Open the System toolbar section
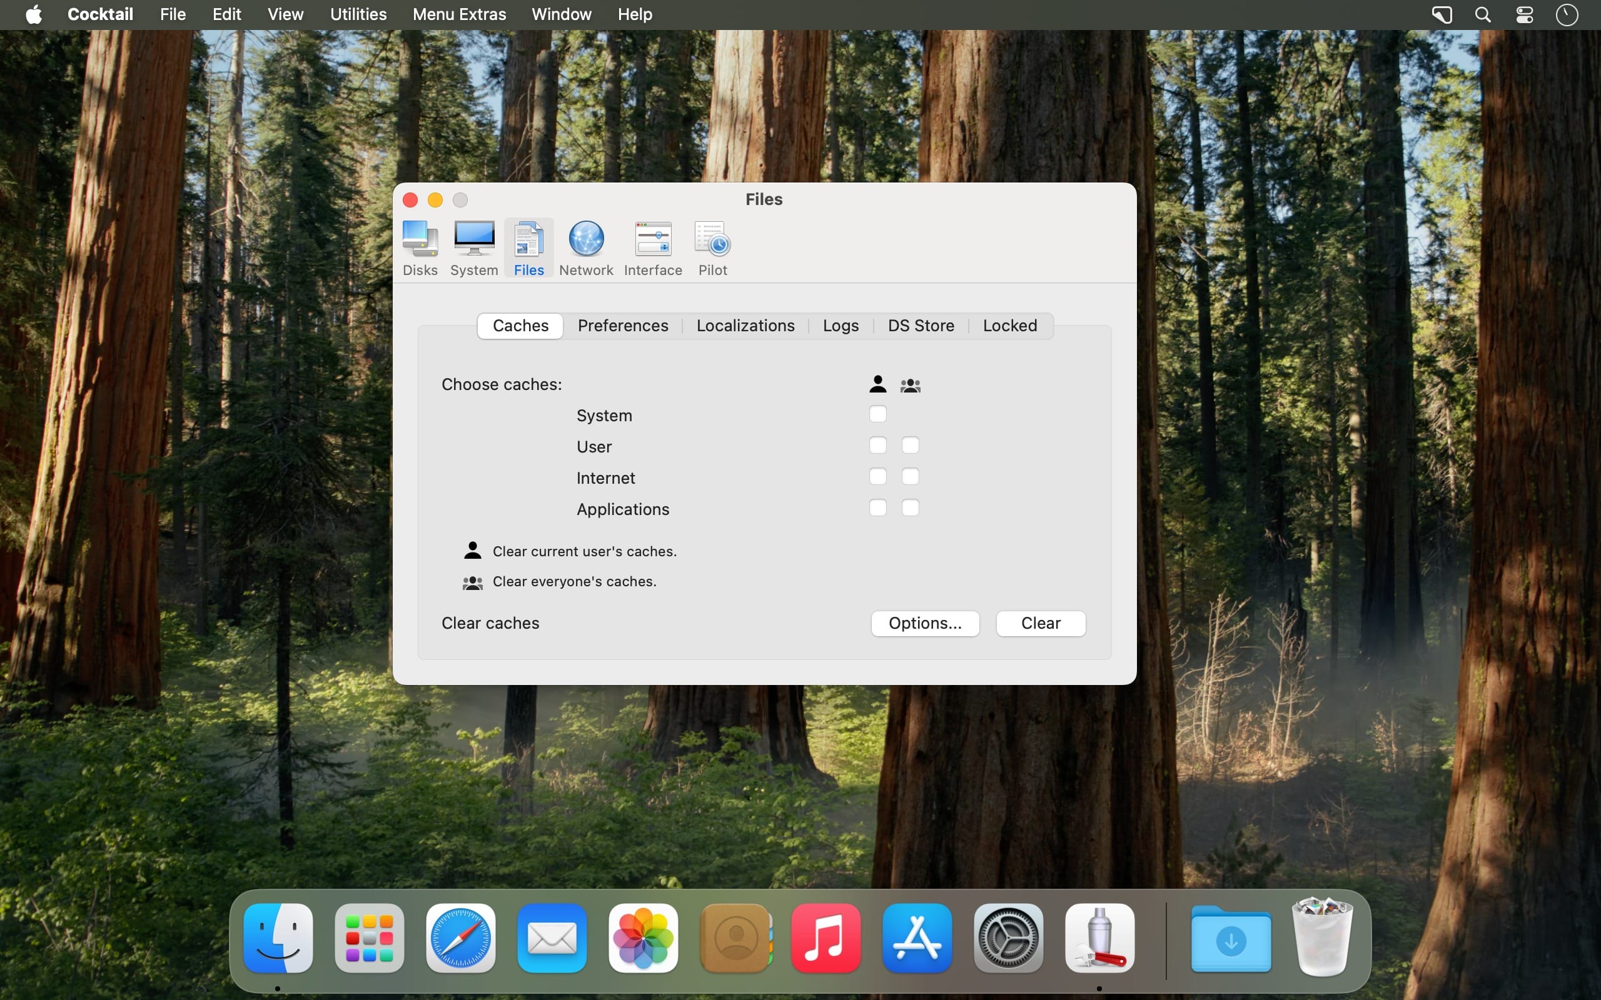1601x1000 pixels. pos(473,248)
